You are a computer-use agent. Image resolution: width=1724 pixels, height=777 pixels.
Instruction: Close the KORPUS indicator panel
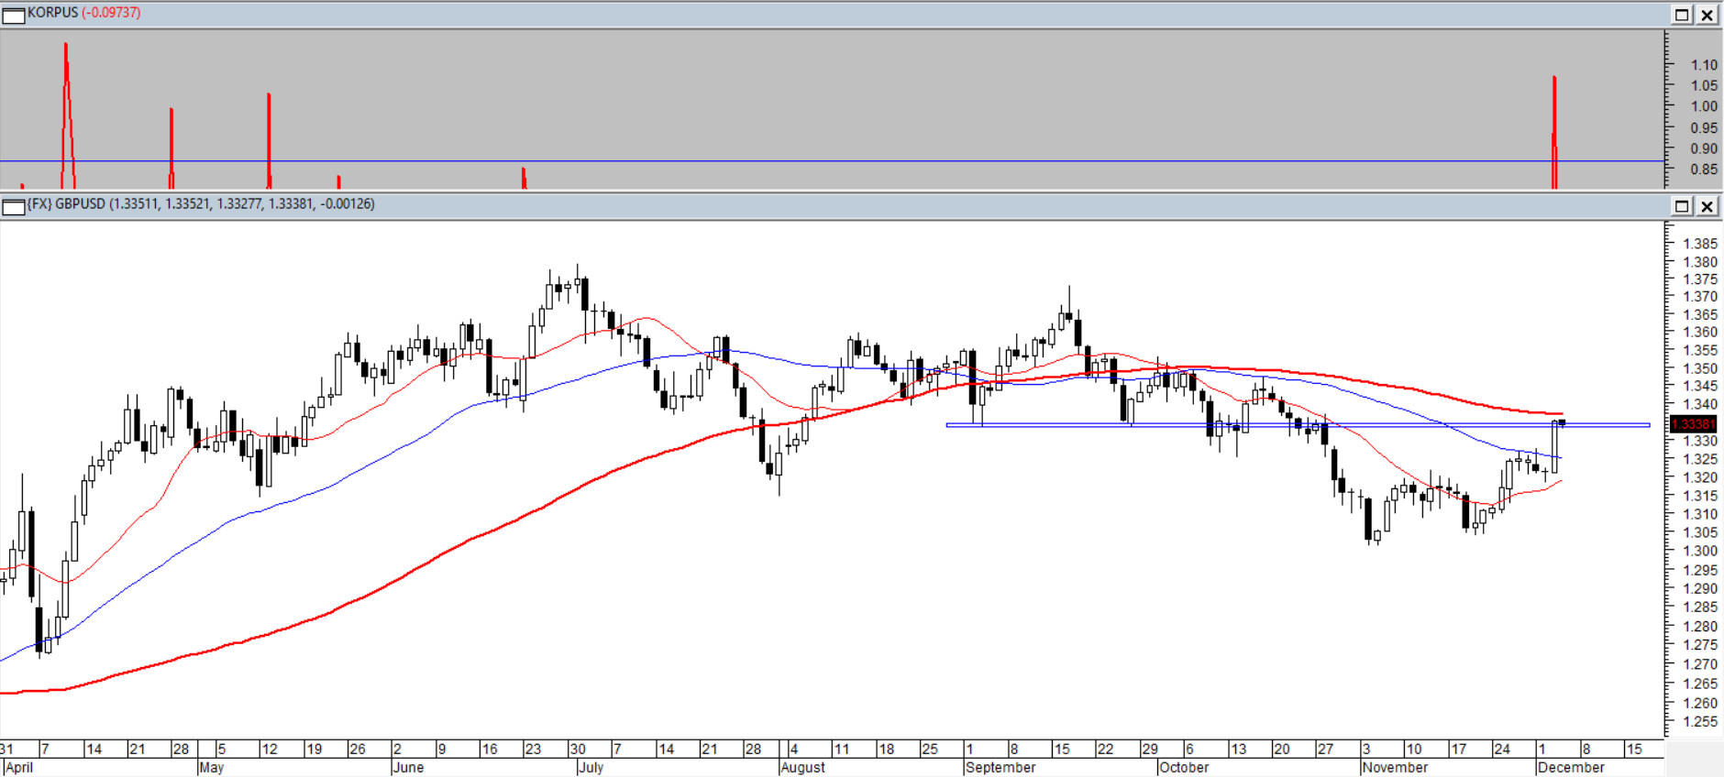point(1707,15)
